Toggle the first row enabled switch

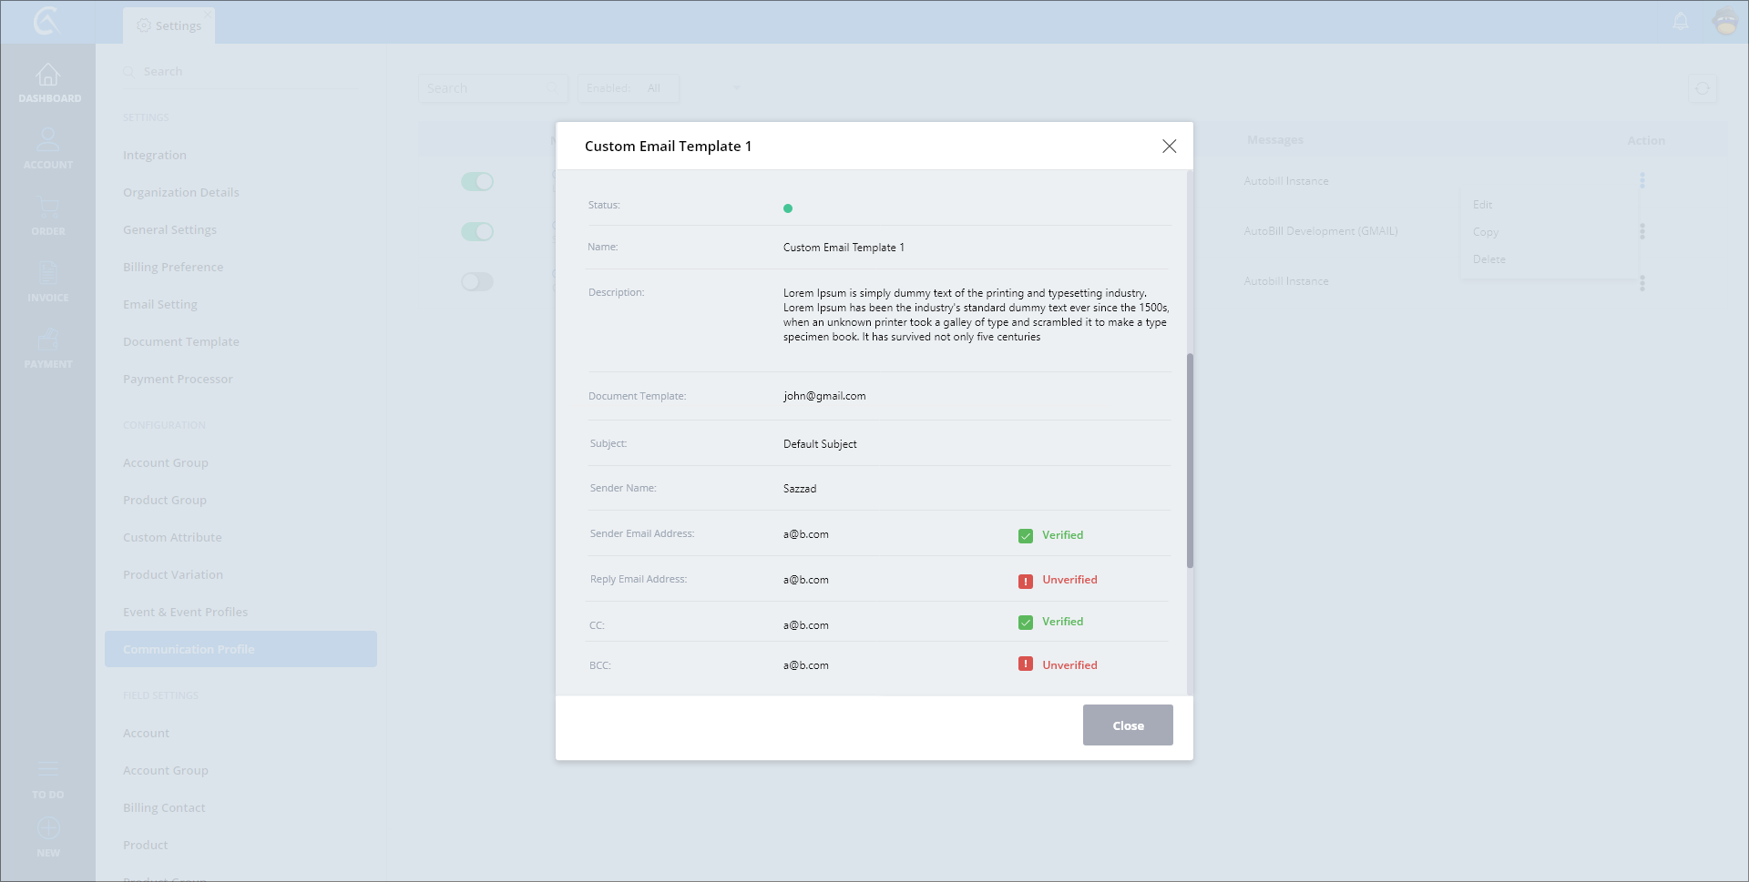tap(477, 182)
